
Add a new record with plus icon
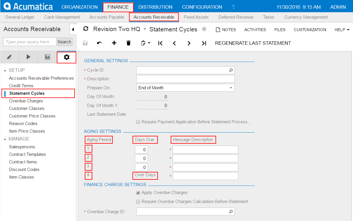(x=114, y=43)
